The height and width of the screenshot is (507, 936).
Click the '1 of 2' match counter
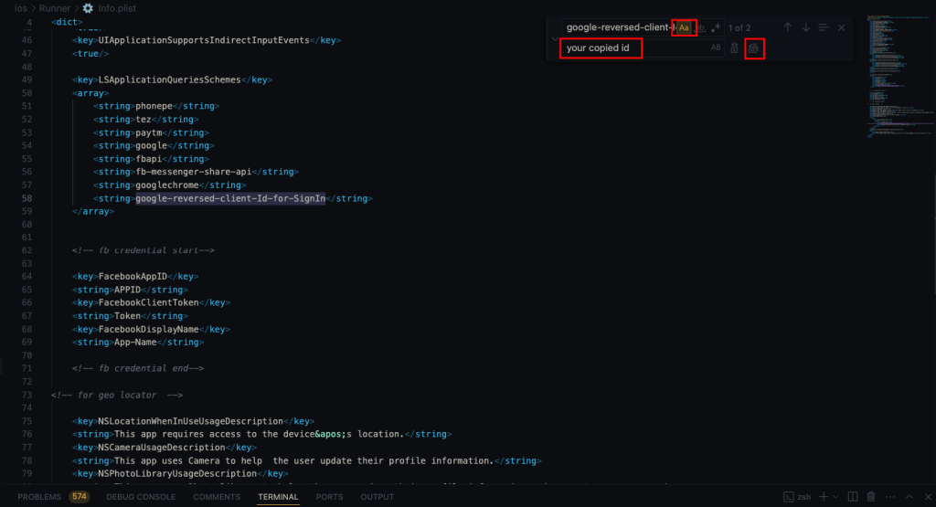tap(739, 28)
